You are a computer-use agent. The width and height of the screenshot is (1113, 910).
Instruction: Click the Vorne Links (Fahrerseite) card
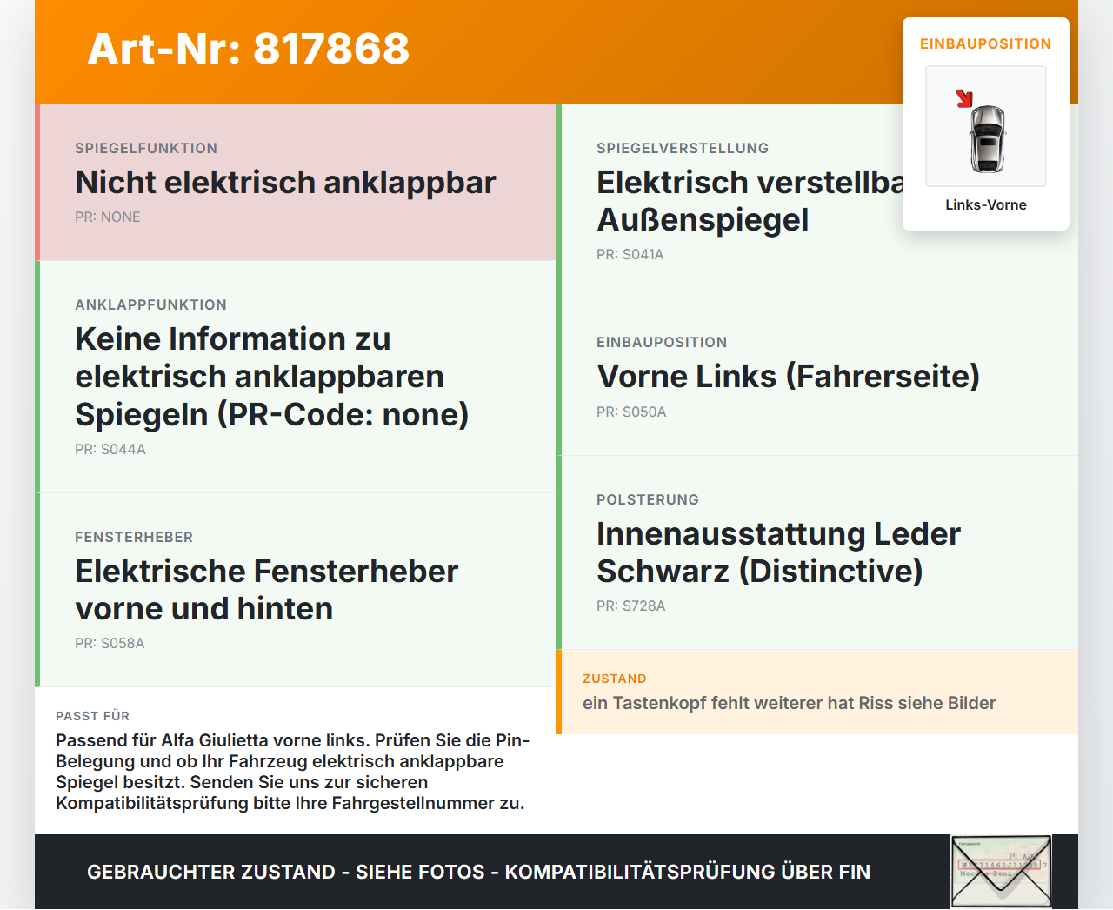(817, 377)
